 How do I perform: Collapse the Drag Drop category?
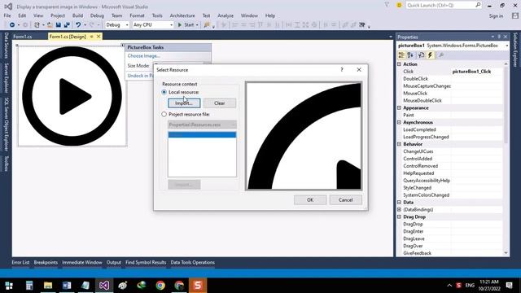click(400, 217)
